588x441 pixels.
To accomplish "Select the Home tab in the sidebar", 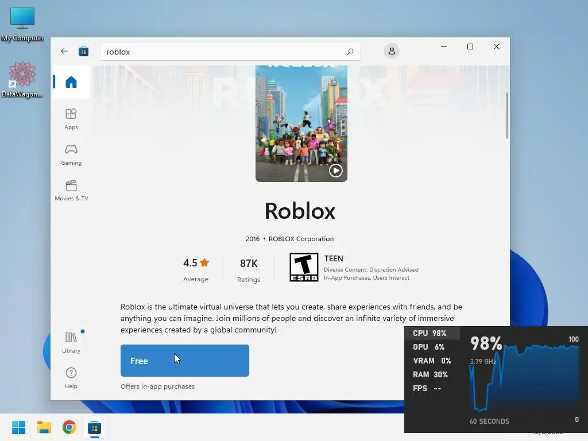I will pos(71,82).
